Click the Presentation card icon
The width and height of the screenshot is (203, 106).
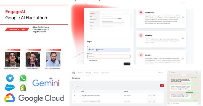coord(141,12)
